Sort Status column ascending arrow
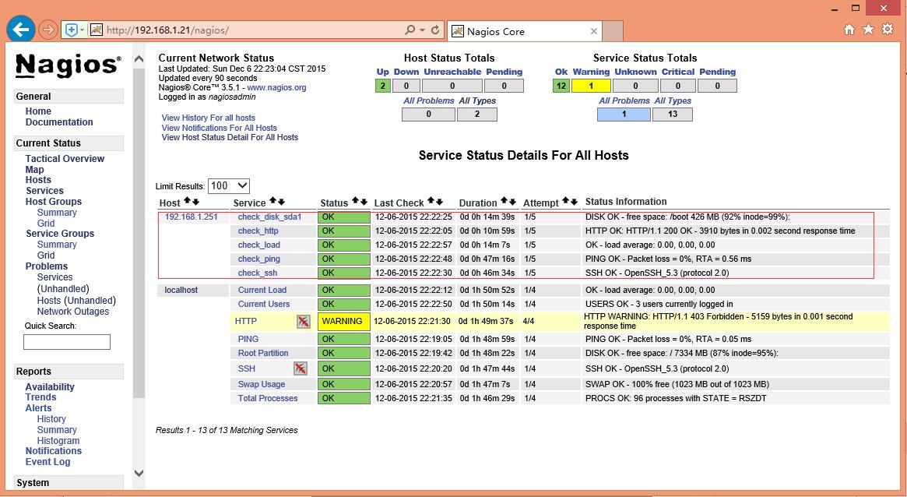The height and width of the screenshot is (497, 907). [356, 201]
